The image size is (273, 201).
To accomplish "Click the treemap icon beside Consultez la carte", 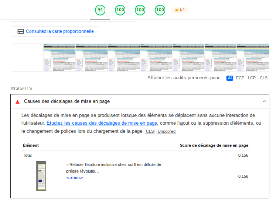I will point(21,31).
